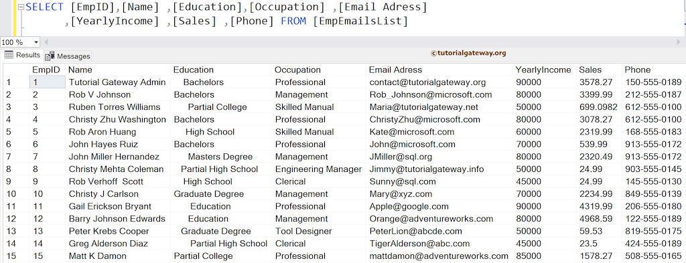This screenshot has height=263, width=686.
Task: Click the John@microsoft.com email cell
Action: click(x=439, y=144)
